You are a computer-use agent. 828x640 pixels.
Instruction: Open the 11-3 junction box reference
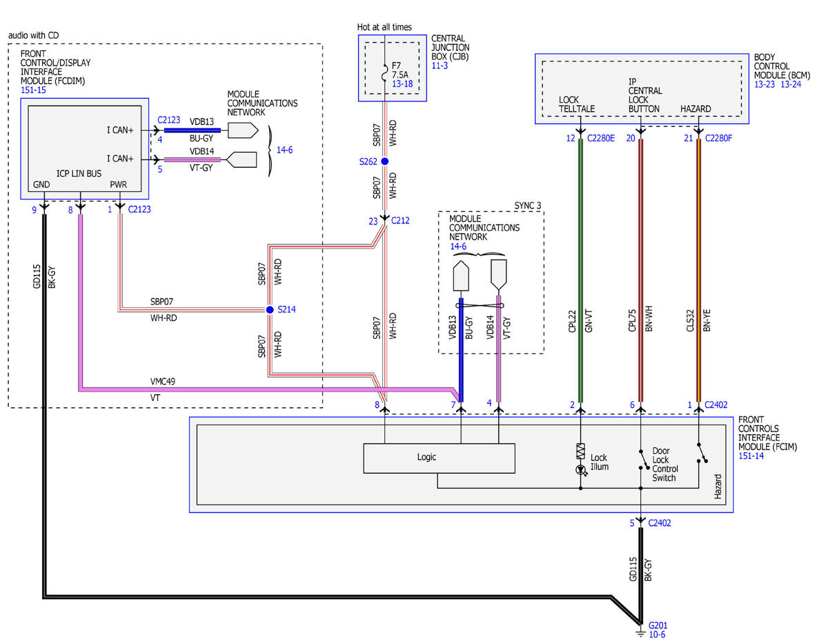click(x=440, y=66)
